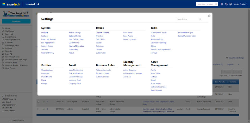The width and height of the screenshot is (250, 123).
Task: Click the Search Issues magnifier icon in sidebar
Action: (3, 37)
